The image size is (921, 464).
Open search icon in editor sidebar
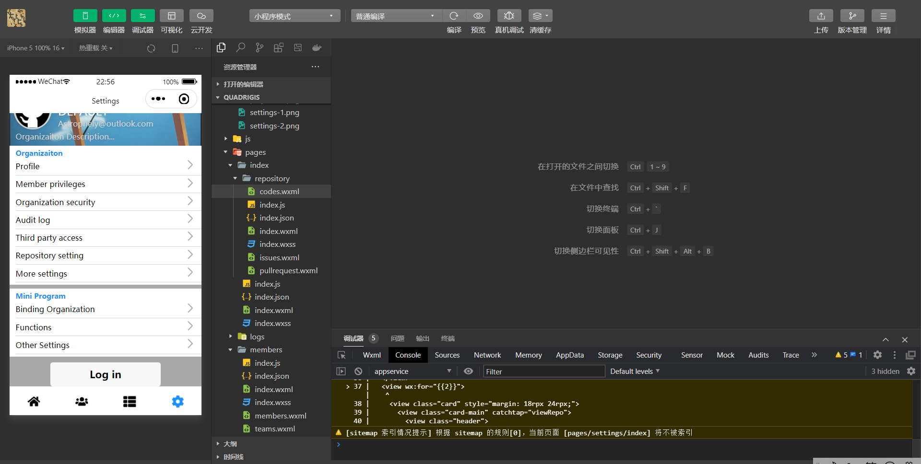240,47
